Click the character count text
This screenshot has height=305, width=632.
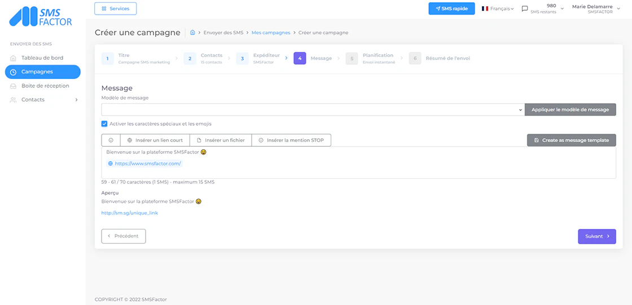(x=158, y=182)
